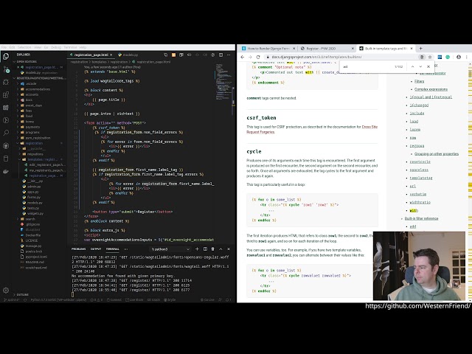The width and height of the screenshot is (472, 354).
Task: Click Chrome back arrow
Action: 243,57
